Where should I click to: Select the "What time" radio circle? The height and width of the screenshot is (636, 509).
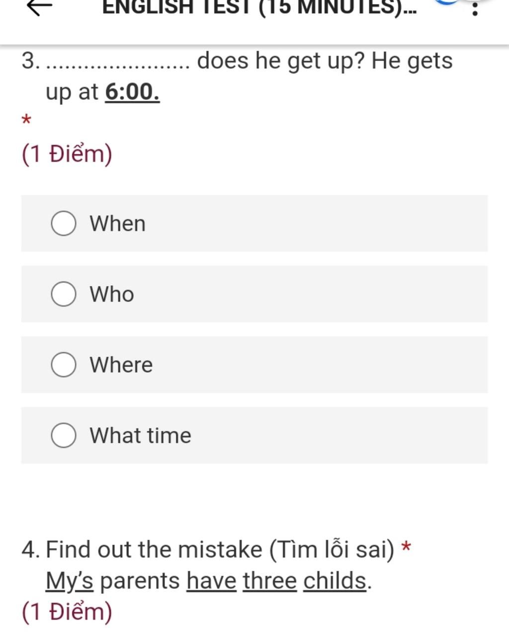[x=64, y=435]
